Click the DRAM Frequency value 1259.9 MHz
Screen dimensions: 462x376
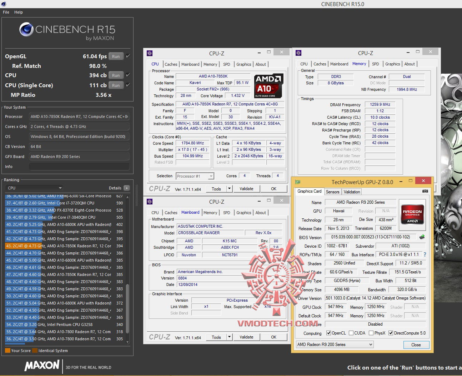point(380,104)
